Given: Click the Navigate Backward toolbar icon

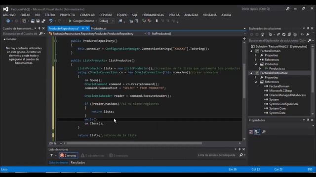Looking at the screenshot, I should (8, 21).
